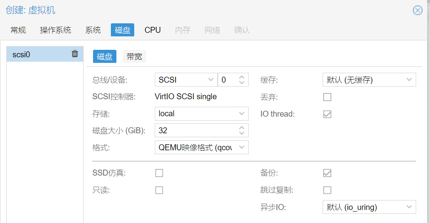Decrease the device number stepper
The image size is (430, 223).
[242, 82]
